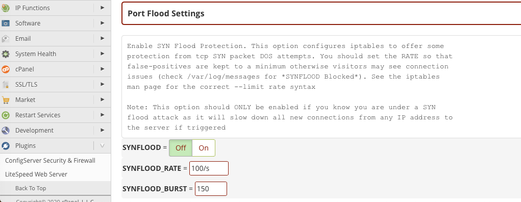Click the SYNFLOOD_RATE input field

(x=209, y=168)
